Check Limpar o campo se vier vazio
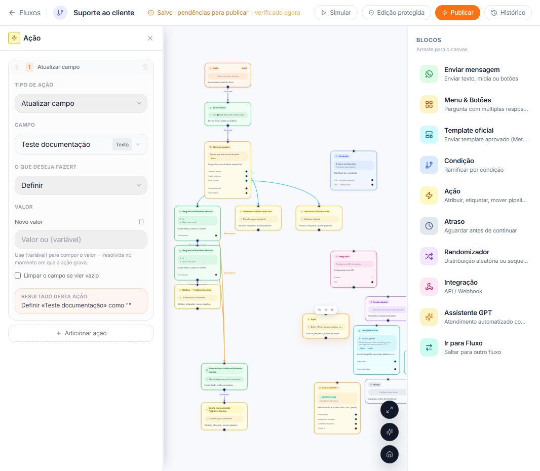The width and height of the screenshot is (540, 471). [x=18, y=276]
